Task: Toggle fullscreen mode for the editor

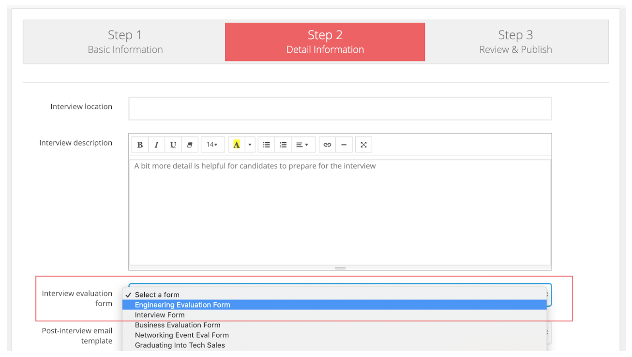Action: (363, 145)
